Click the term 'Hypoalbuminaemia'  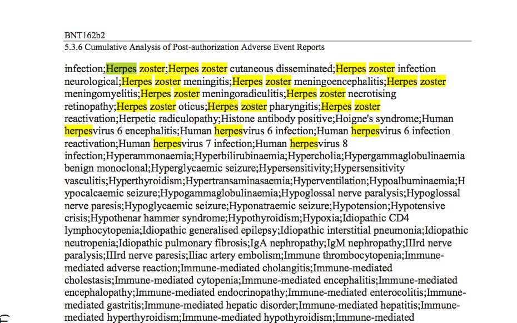coord(412,181)
